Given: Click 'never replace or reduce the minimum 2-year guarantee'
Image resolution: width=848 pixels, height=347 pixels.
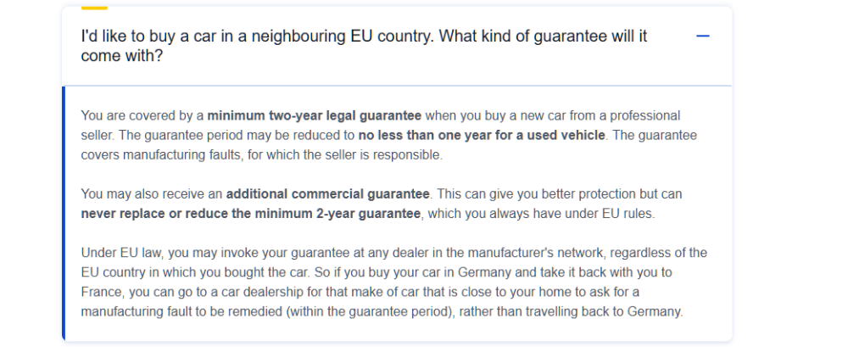Looking at the screenshot, I should coord(250,214).
